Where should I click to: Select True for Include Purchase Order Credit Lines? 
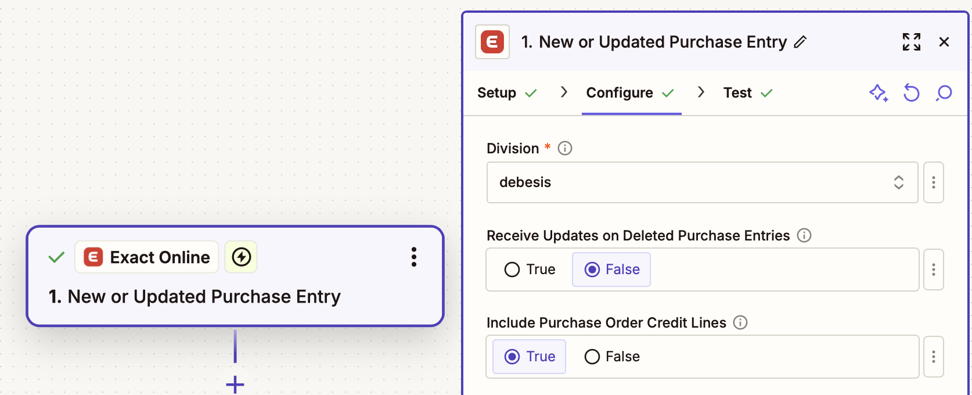pos(529,357)
